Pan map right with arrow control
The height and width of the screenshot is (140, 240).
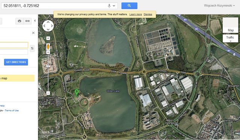coord(52,26)
